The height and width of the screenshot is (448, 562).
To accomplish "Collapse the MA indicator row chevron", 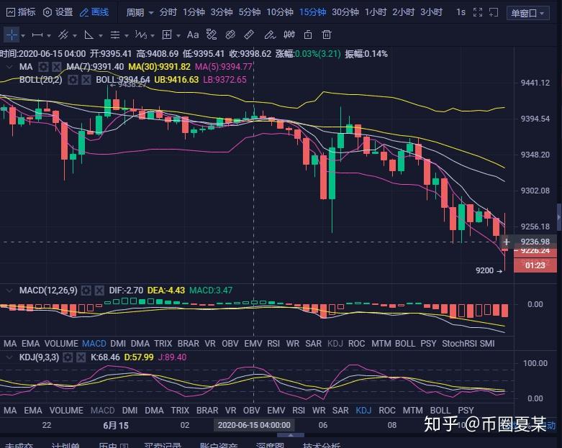I will click(9, 67).
